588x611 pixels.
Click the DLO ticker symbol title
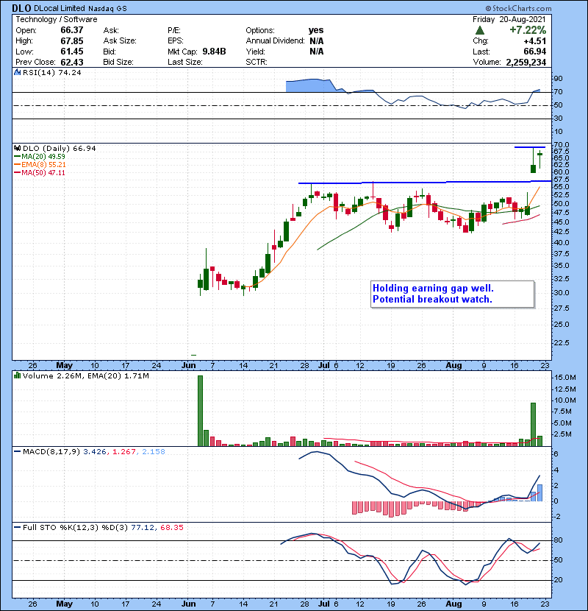pos(21,8)
